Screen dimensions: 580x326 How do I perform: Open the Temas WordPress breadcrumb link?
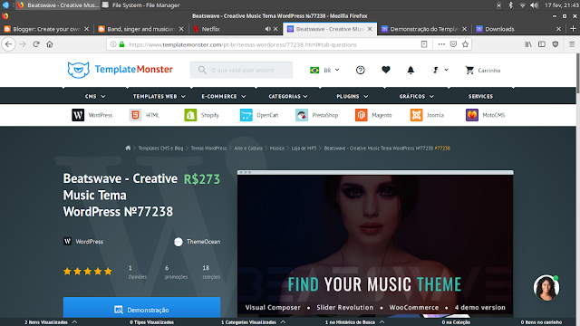point(208,148)
